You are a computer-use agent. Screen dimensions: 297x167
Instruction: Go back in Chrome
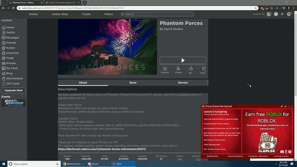[x=3, y=8]
